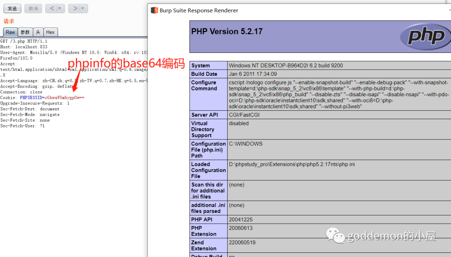Click the 请求 request section label

[x=9, y=21]
